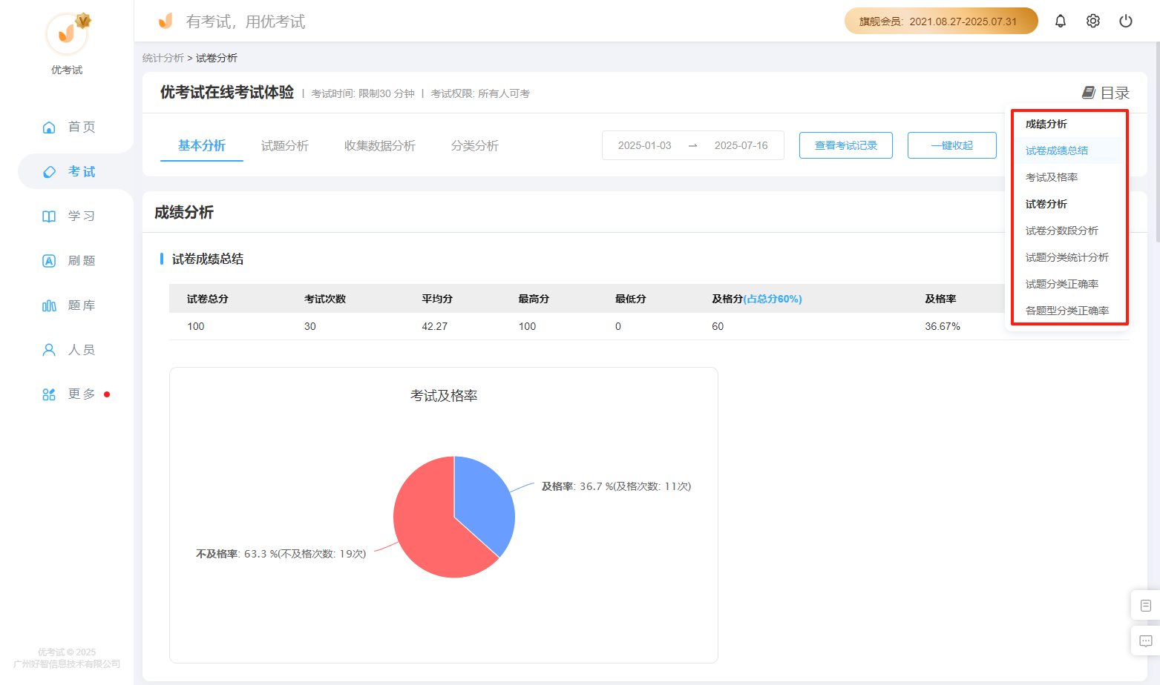Click the 不及格率: 63.3 % chart label

tap(281, 554)
